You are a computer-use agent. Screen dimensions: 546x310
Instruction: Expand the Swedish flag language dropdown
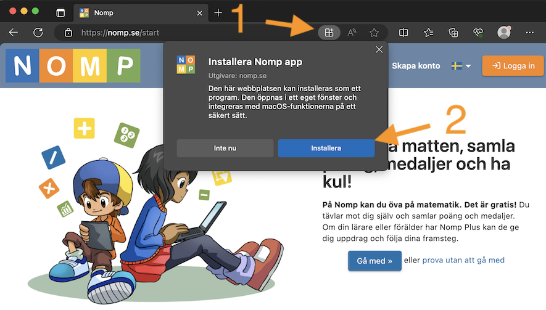click(x=461, y=66)
